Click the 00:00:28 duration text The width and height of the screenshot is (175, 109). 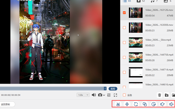pos(150,60)
